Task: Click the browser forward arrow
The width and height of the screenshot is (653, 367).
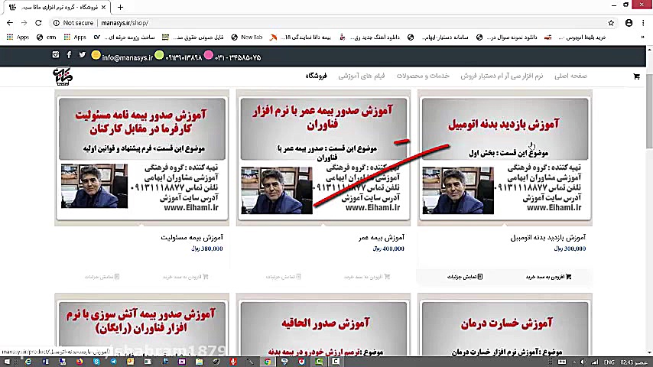Action: tap(24, 23)
